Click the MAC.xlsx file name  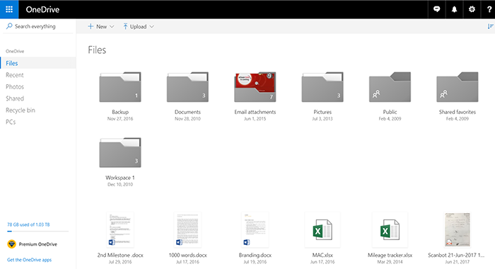(x=322, y=255)
